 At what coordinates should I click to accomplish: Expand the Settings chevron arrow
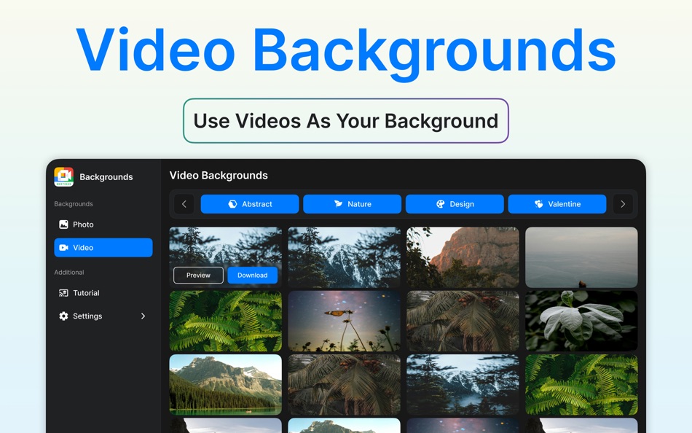pyautogui.click(x=143, y=316)
